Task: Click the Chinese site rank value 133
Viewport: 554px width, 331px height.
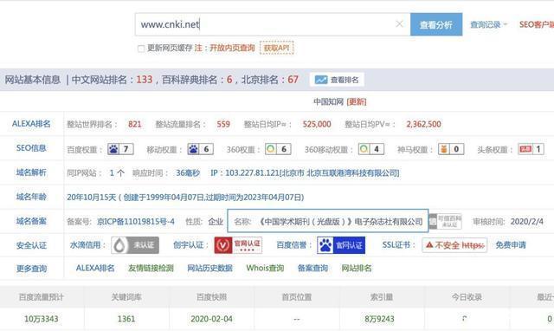Action: pyautogui.click(x=145, y=80)
